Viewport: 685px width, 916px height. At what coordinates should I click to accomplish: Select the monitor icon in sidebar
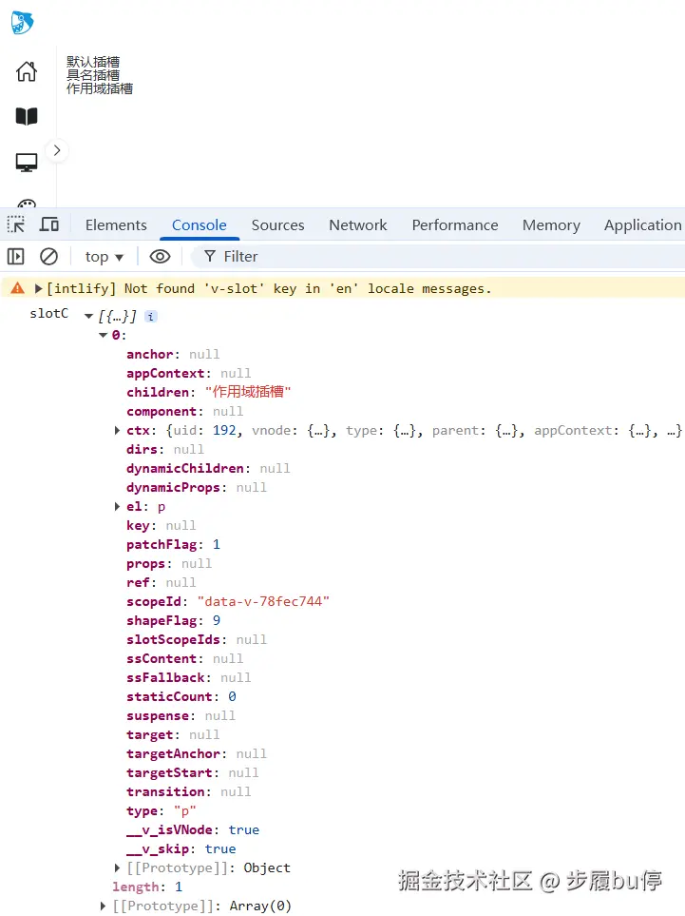click(27, 163)
